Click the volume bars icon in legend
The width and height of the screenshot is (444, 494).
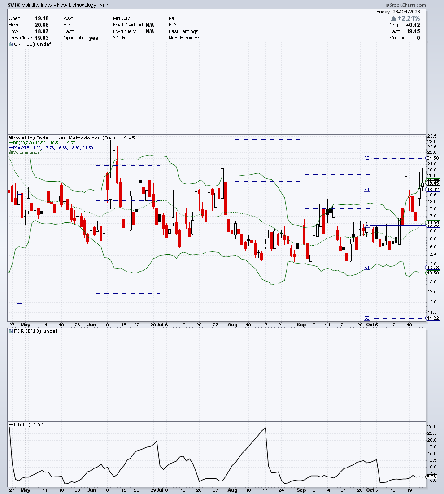(10, 152)
